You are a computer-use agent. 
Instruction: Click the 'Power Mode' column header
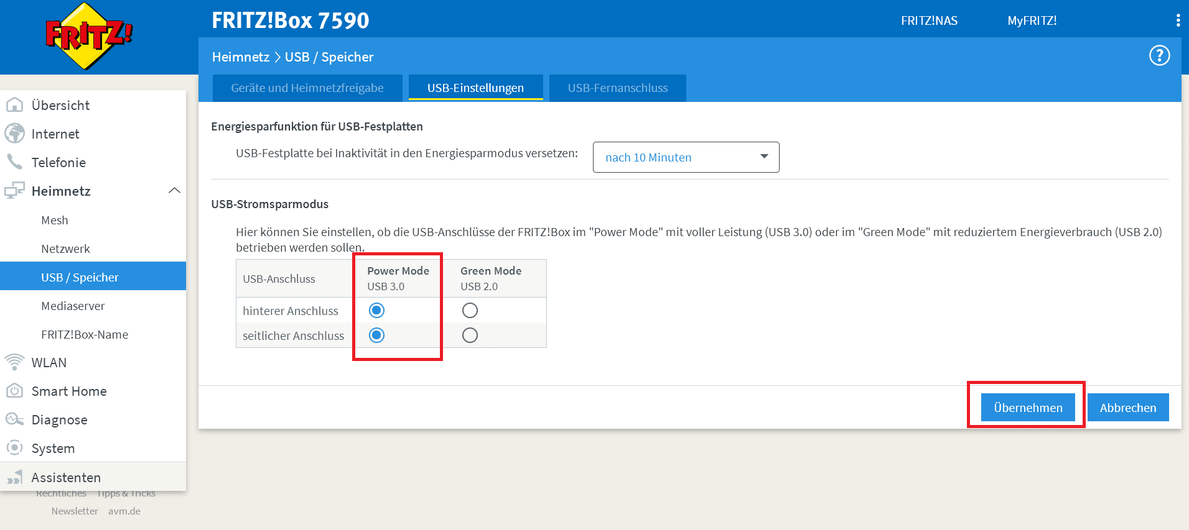click(x=398, y=271)
